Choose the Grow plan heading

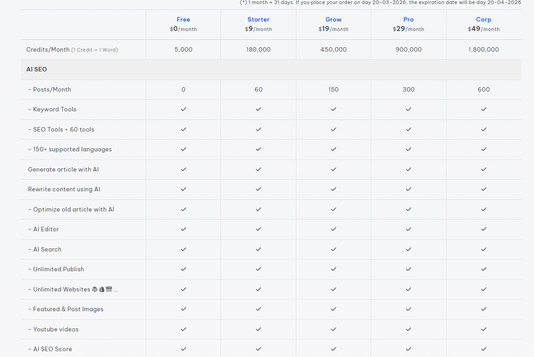[x=333, y=20]
